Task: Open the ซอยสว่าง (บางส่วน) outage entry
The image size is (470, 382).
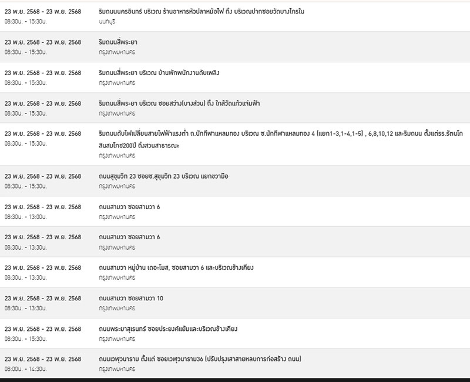Action: coord(179,103)
